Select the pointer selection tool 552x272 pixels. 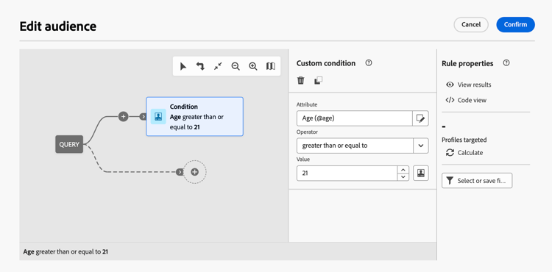click(x=183, y=66)
